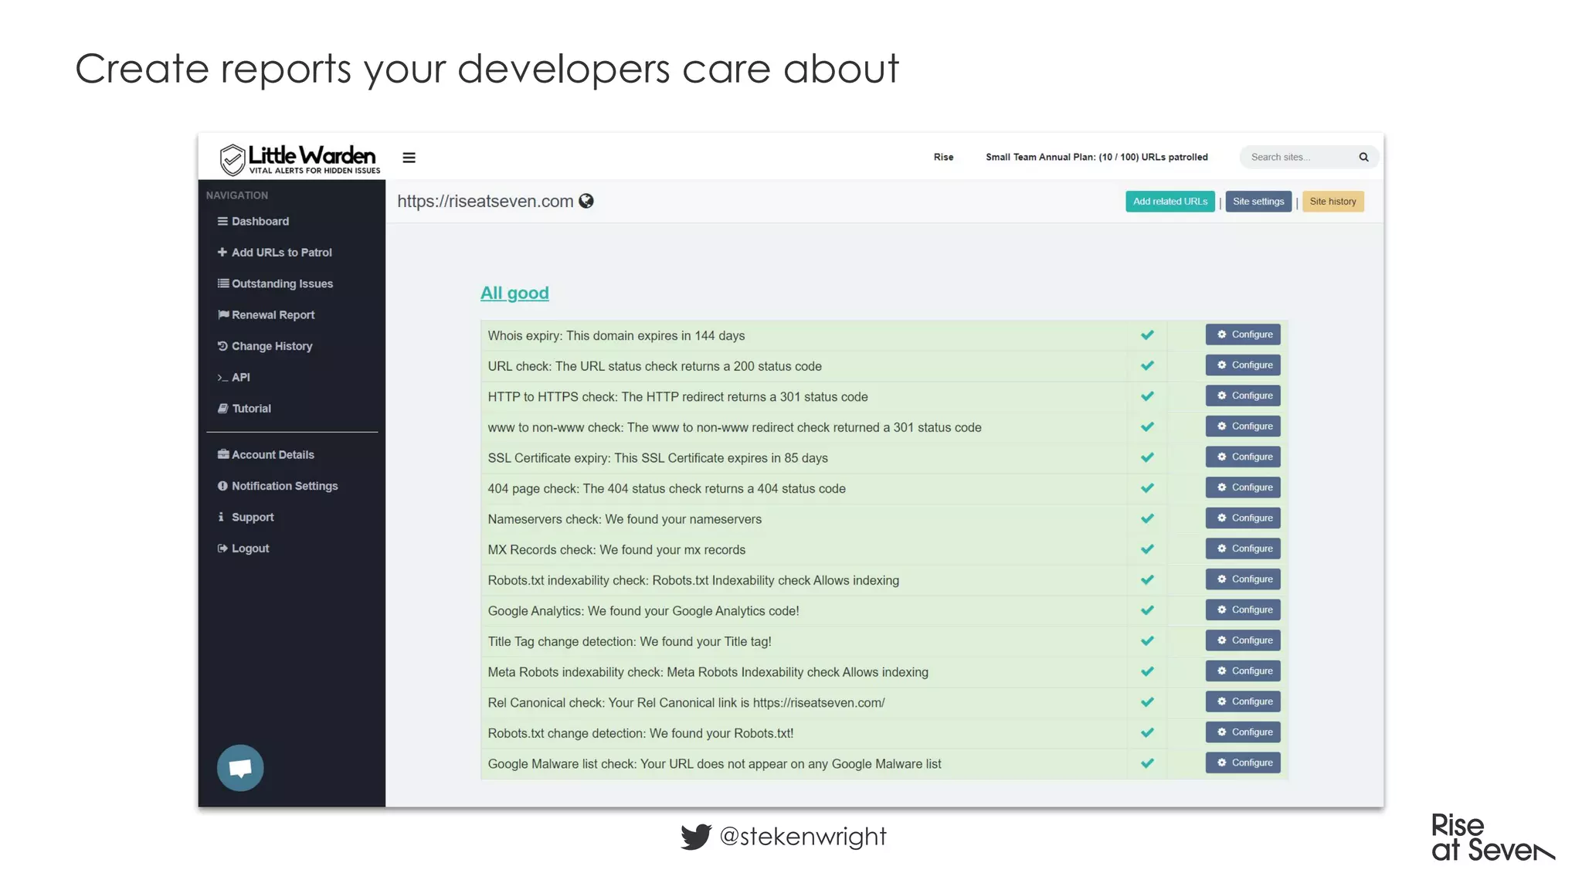Click checkmark in Google Analytics row
The image size is (1582, 890).
(x=1147, y=610)
